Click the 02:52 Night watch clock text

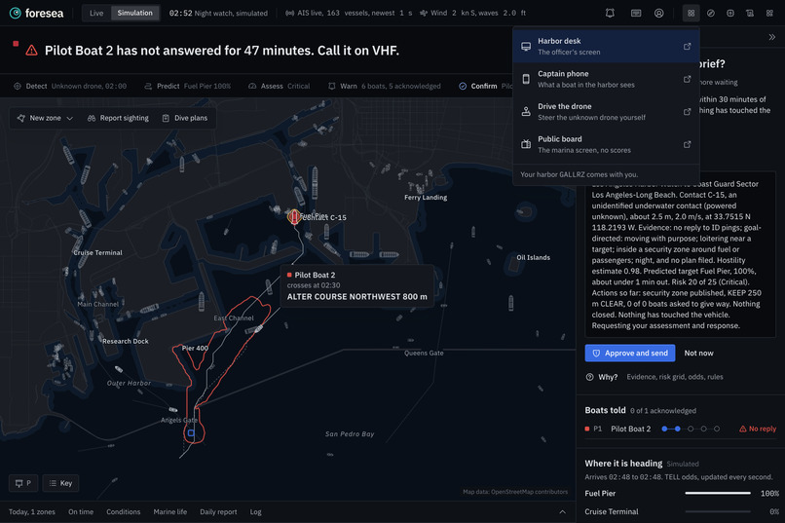[218, 13]
